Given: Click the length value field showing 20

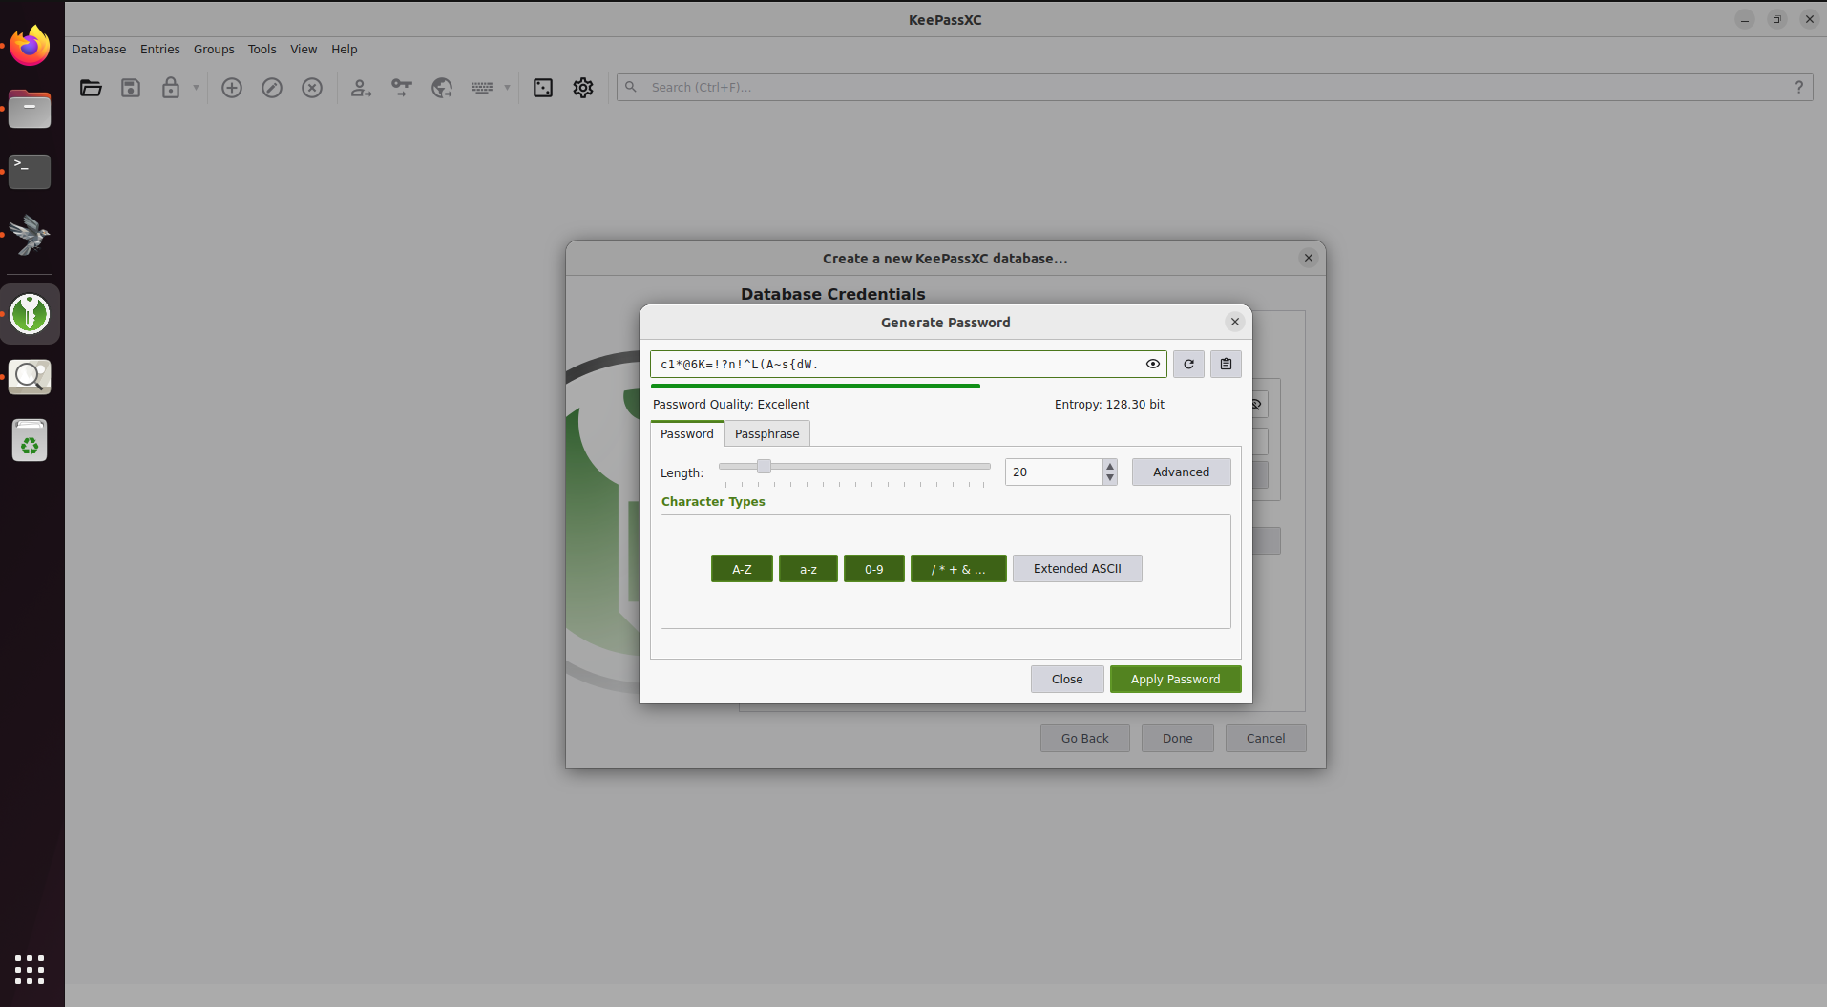Looking at the screenshot, I should 1054,472.
